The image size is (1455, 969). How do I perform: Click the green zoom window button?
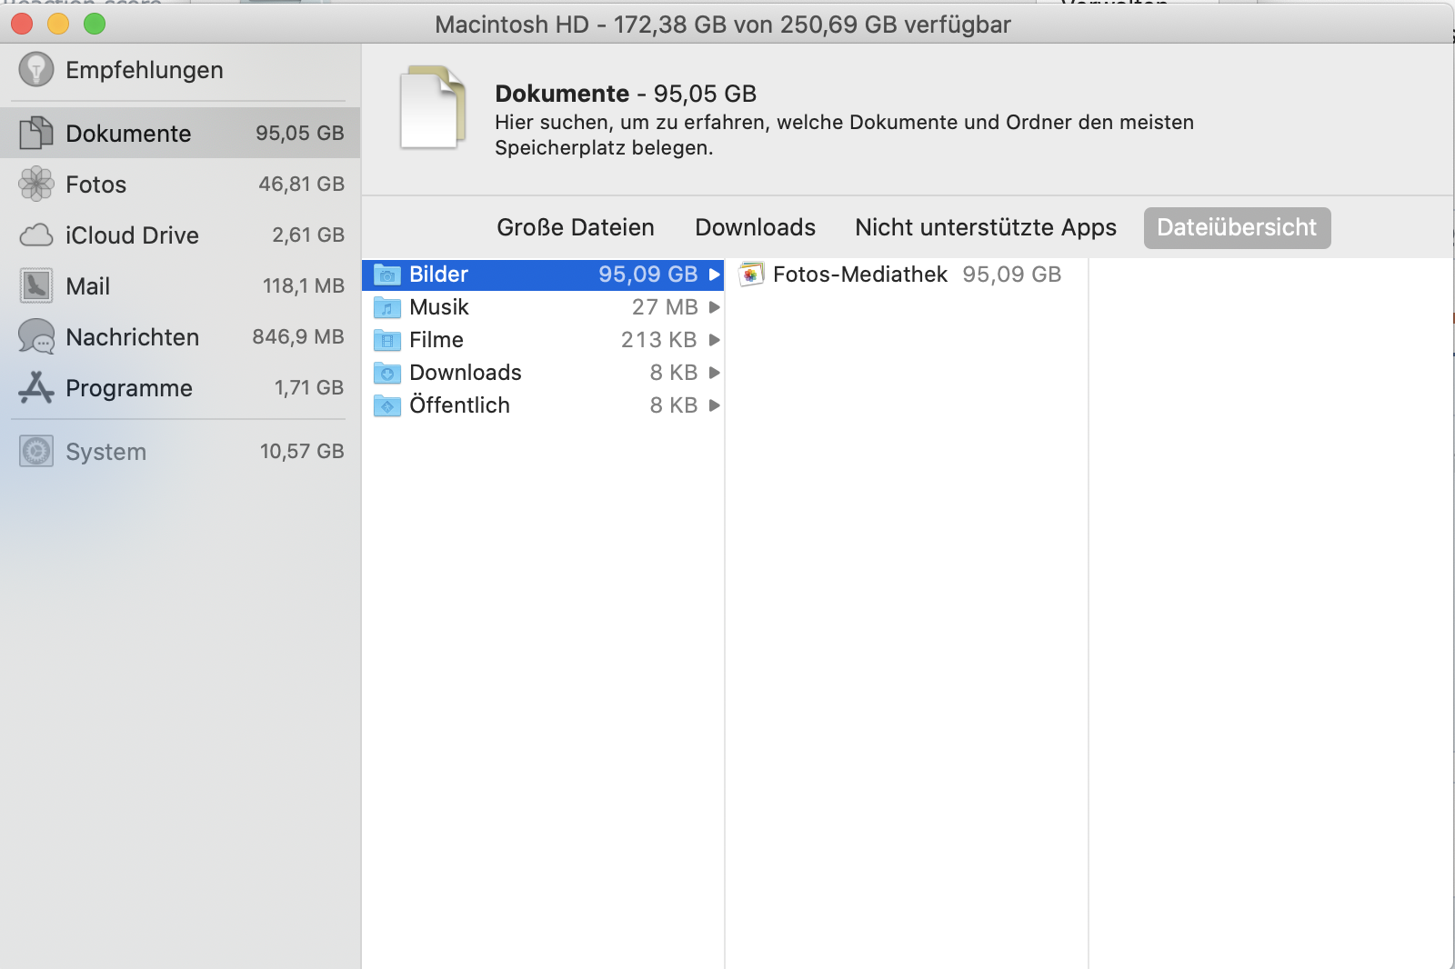(95, 24)
